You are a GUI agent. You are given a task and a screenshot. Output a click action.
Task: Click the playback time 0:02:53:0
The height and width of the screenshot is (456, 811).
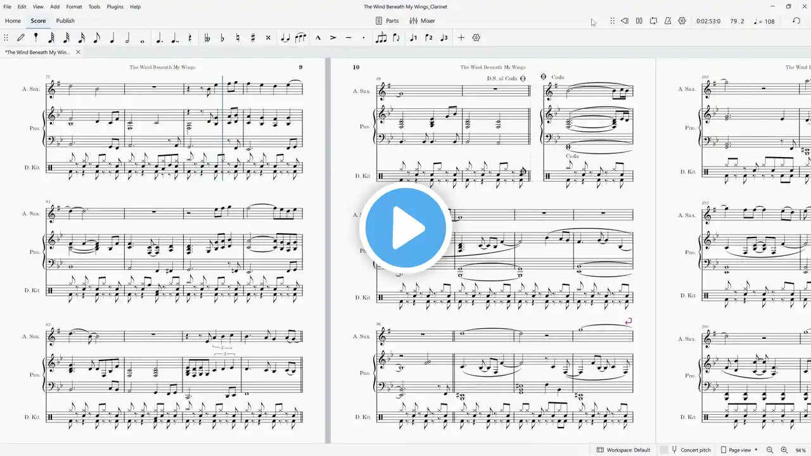tap(708, 21)
